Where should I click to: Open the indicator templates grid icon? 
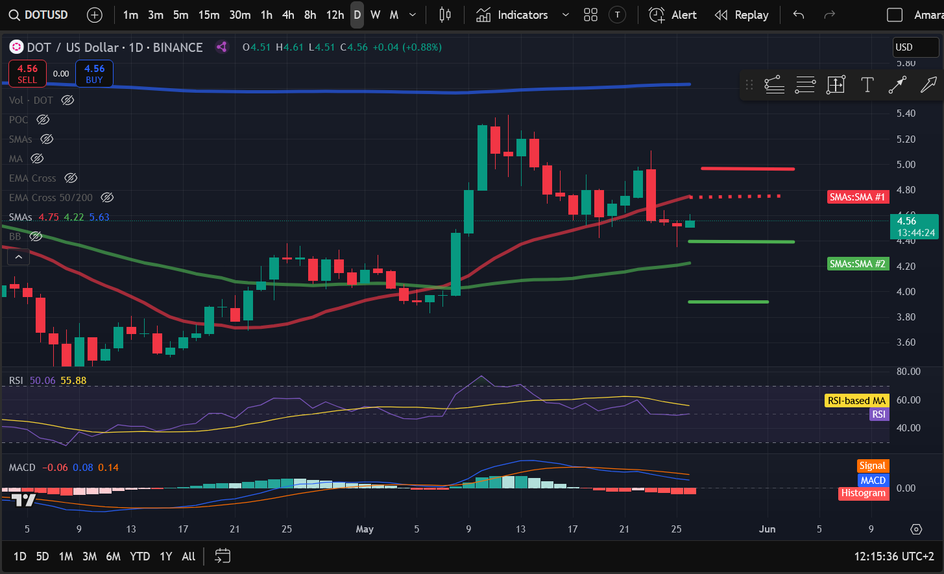coord(590,15)
